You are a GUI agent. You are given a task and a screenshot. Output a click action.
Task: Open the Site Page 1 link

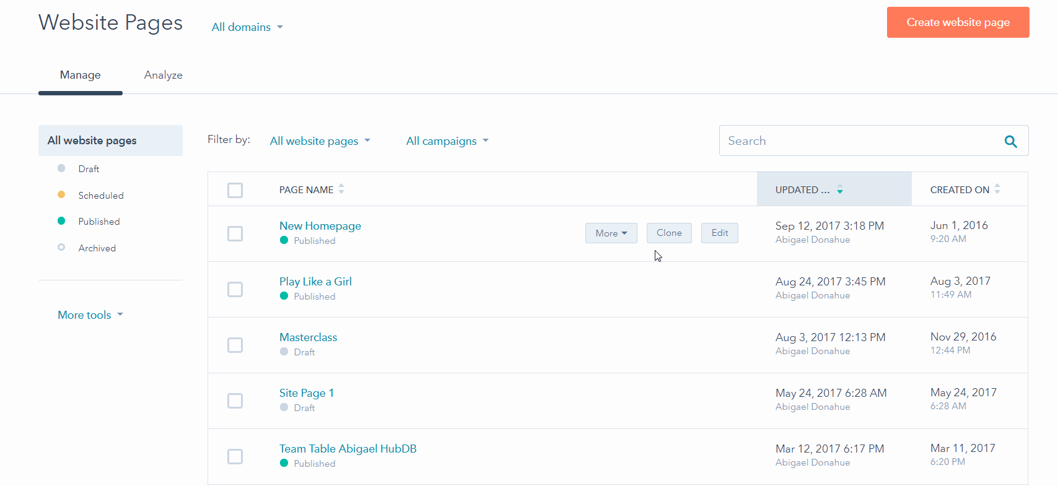point(307,393)
